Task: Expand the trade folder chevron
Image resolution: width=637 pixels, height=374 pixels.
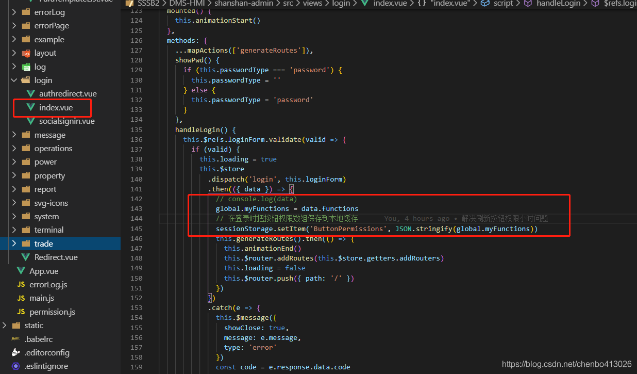Action: pos(14,244)
